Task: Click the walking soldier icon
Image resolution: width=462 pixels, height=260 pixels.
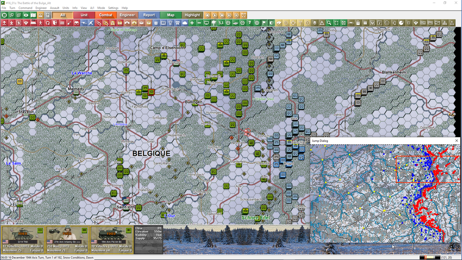Action: pyautogui.click(x=40, y=23)
